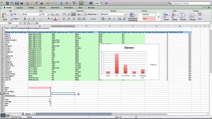Click the Delete cells button
Screen dimensions: 212x119
pos(175,17)
